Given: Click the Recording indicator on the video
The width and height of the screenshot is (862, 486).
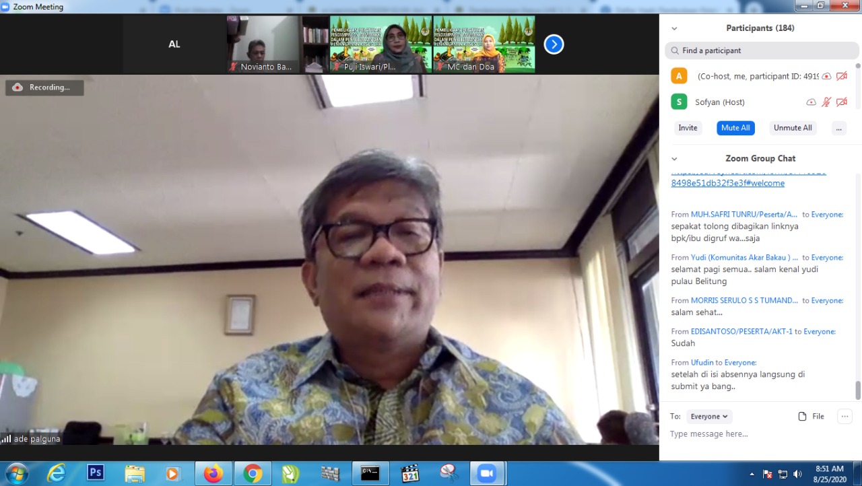Looking at the screenshot, I should [44, 88].
